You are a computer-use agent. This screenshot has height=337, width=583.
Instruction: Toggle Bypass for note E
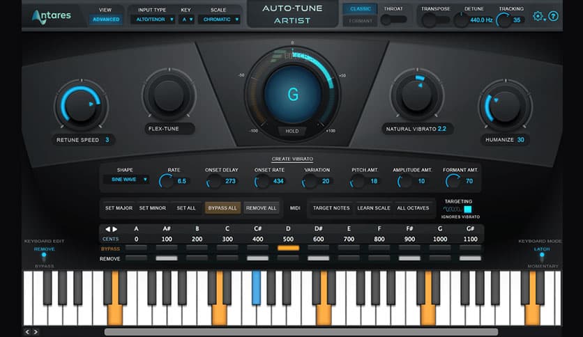point(349,249)
